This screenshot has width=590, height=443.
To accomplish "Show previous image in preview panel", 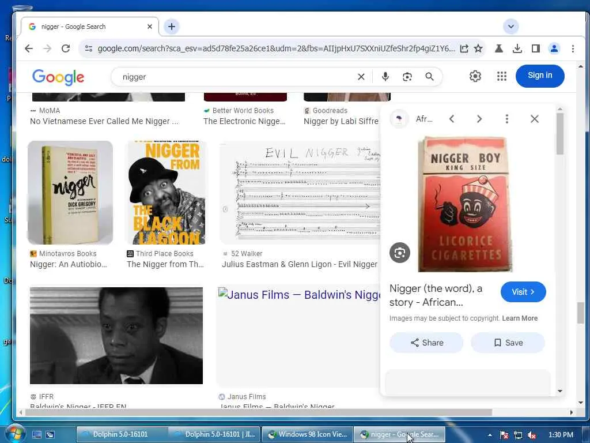I will [452, 119].
